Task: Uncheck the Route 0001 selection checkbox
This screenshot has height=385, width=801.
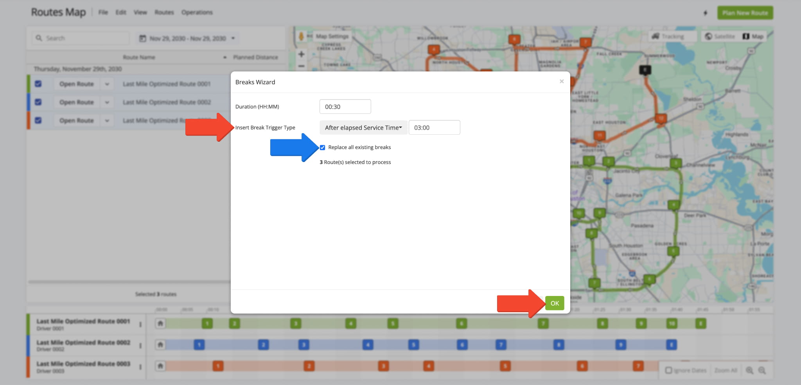Action: [x=38, y=84]
